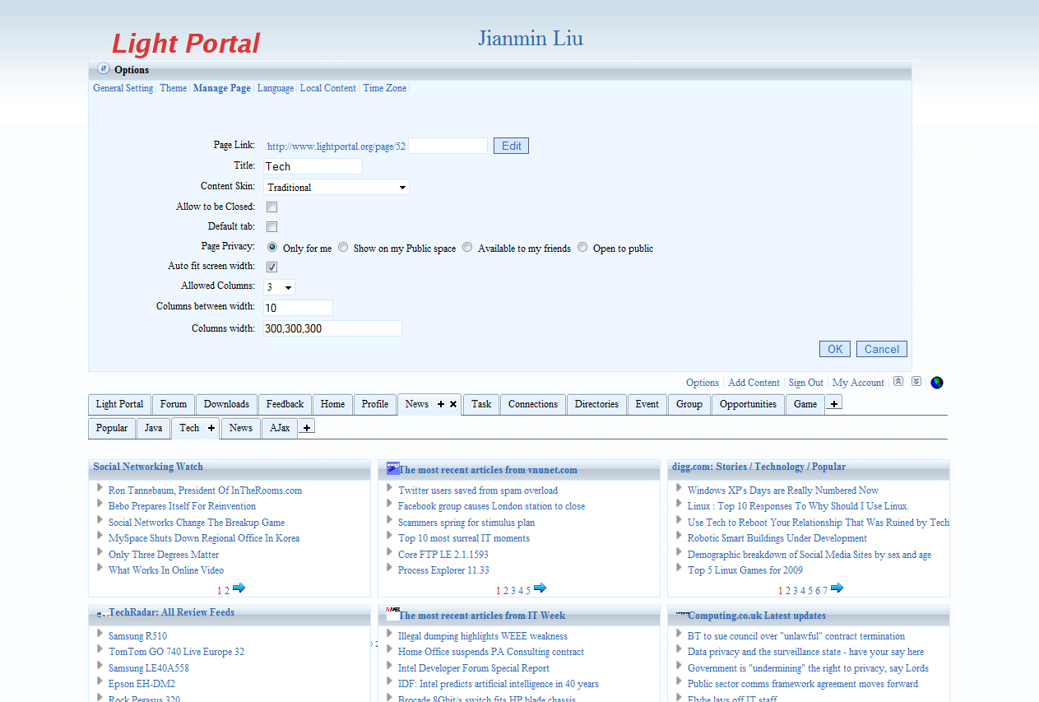Viewport: 1039px width, 702px height.
Task: Tick the Default tab checkbox
Action: click(271, 227)
